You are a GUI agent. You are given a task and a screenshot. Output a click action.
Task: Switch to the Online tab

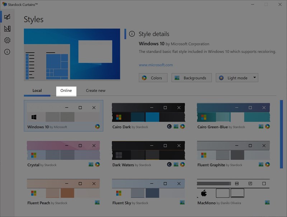click(x=66, y=91)
